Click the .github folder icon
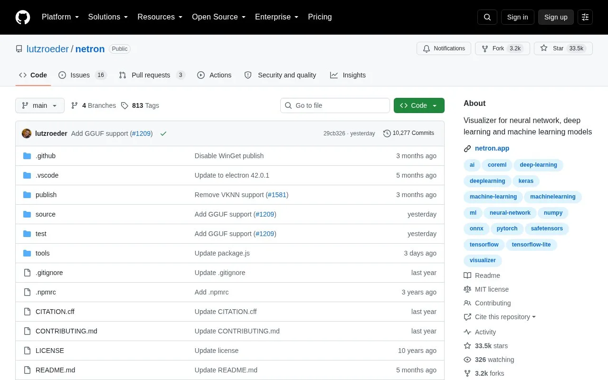Screen dimensions: 608x380 click(27, 156)
